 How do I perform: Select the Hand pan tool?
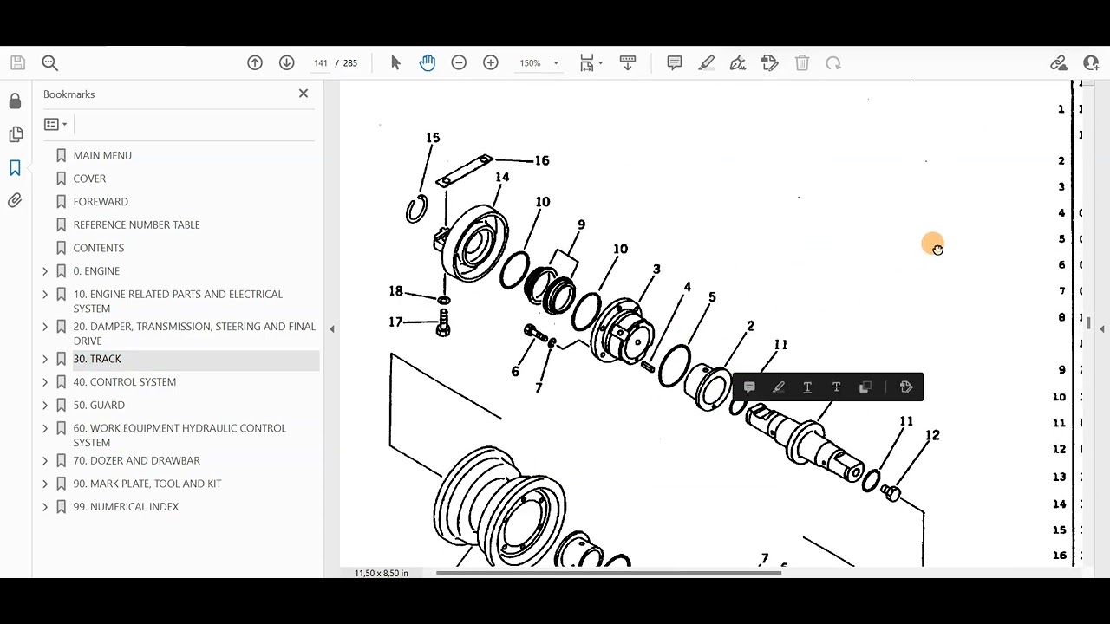click(x=427, y=62)
